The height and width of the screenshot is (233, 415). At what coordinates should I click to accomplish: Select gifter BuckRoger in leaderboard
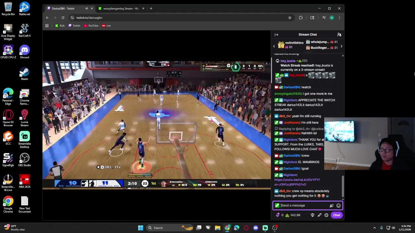click(322, 48)
